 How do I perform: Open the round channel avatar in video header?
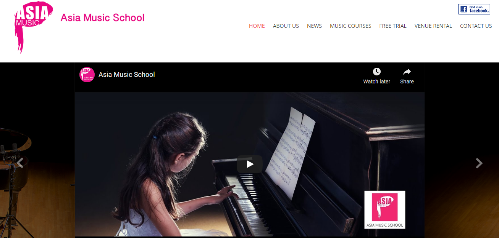pos(87,75)
